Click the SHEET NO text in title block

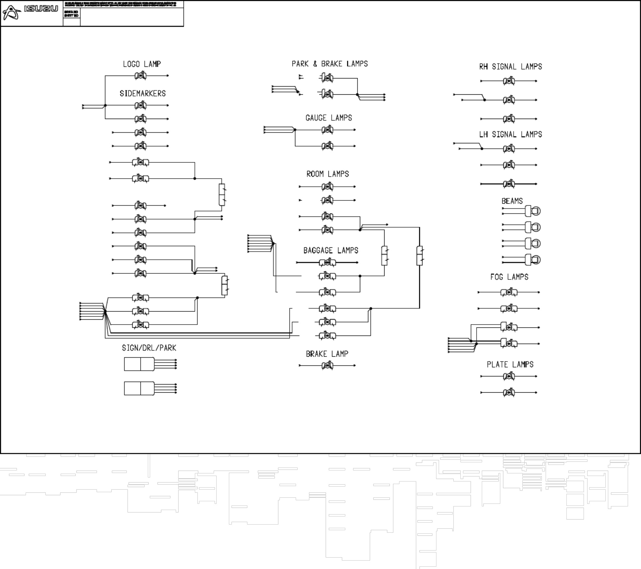pos(71,16)
